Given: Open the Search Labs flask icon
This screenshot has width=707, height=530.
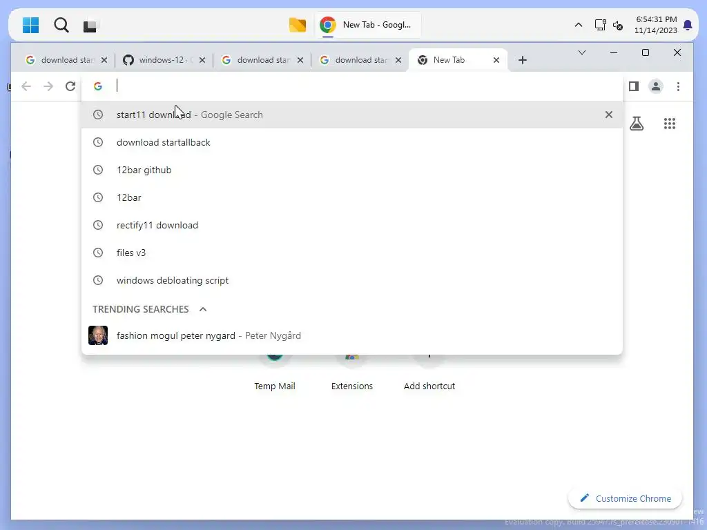Looking at the screenshot, I should point(637,123).
